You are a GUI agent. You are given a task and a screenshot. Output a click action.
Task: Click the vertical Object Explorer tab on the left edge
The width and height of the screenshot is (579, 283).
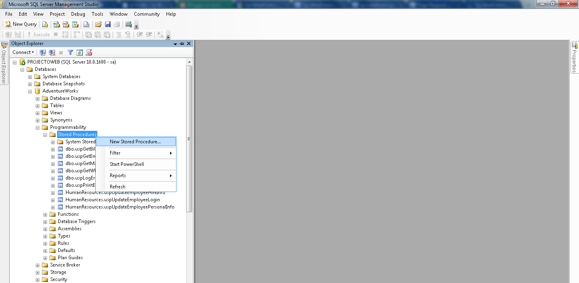[x=4, y=63]
